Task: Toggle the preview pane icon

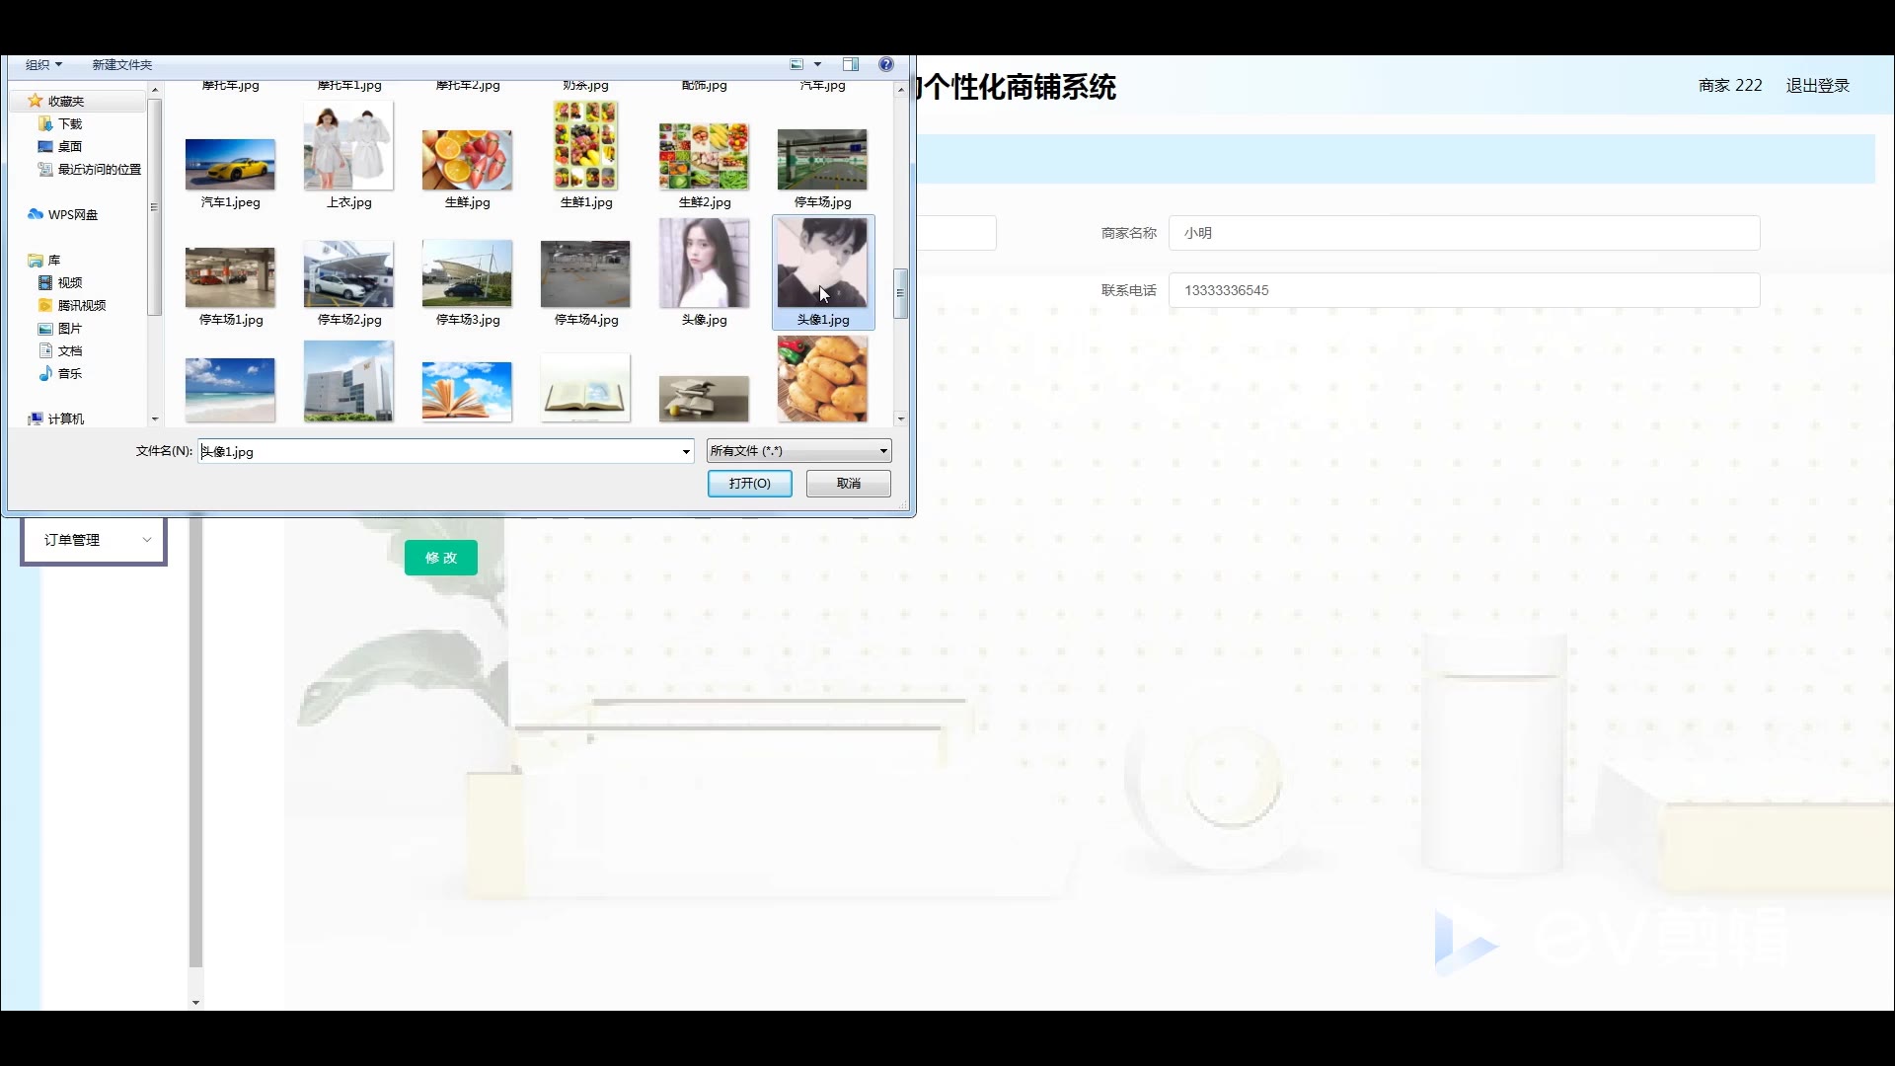Action: tap(850, 64)
